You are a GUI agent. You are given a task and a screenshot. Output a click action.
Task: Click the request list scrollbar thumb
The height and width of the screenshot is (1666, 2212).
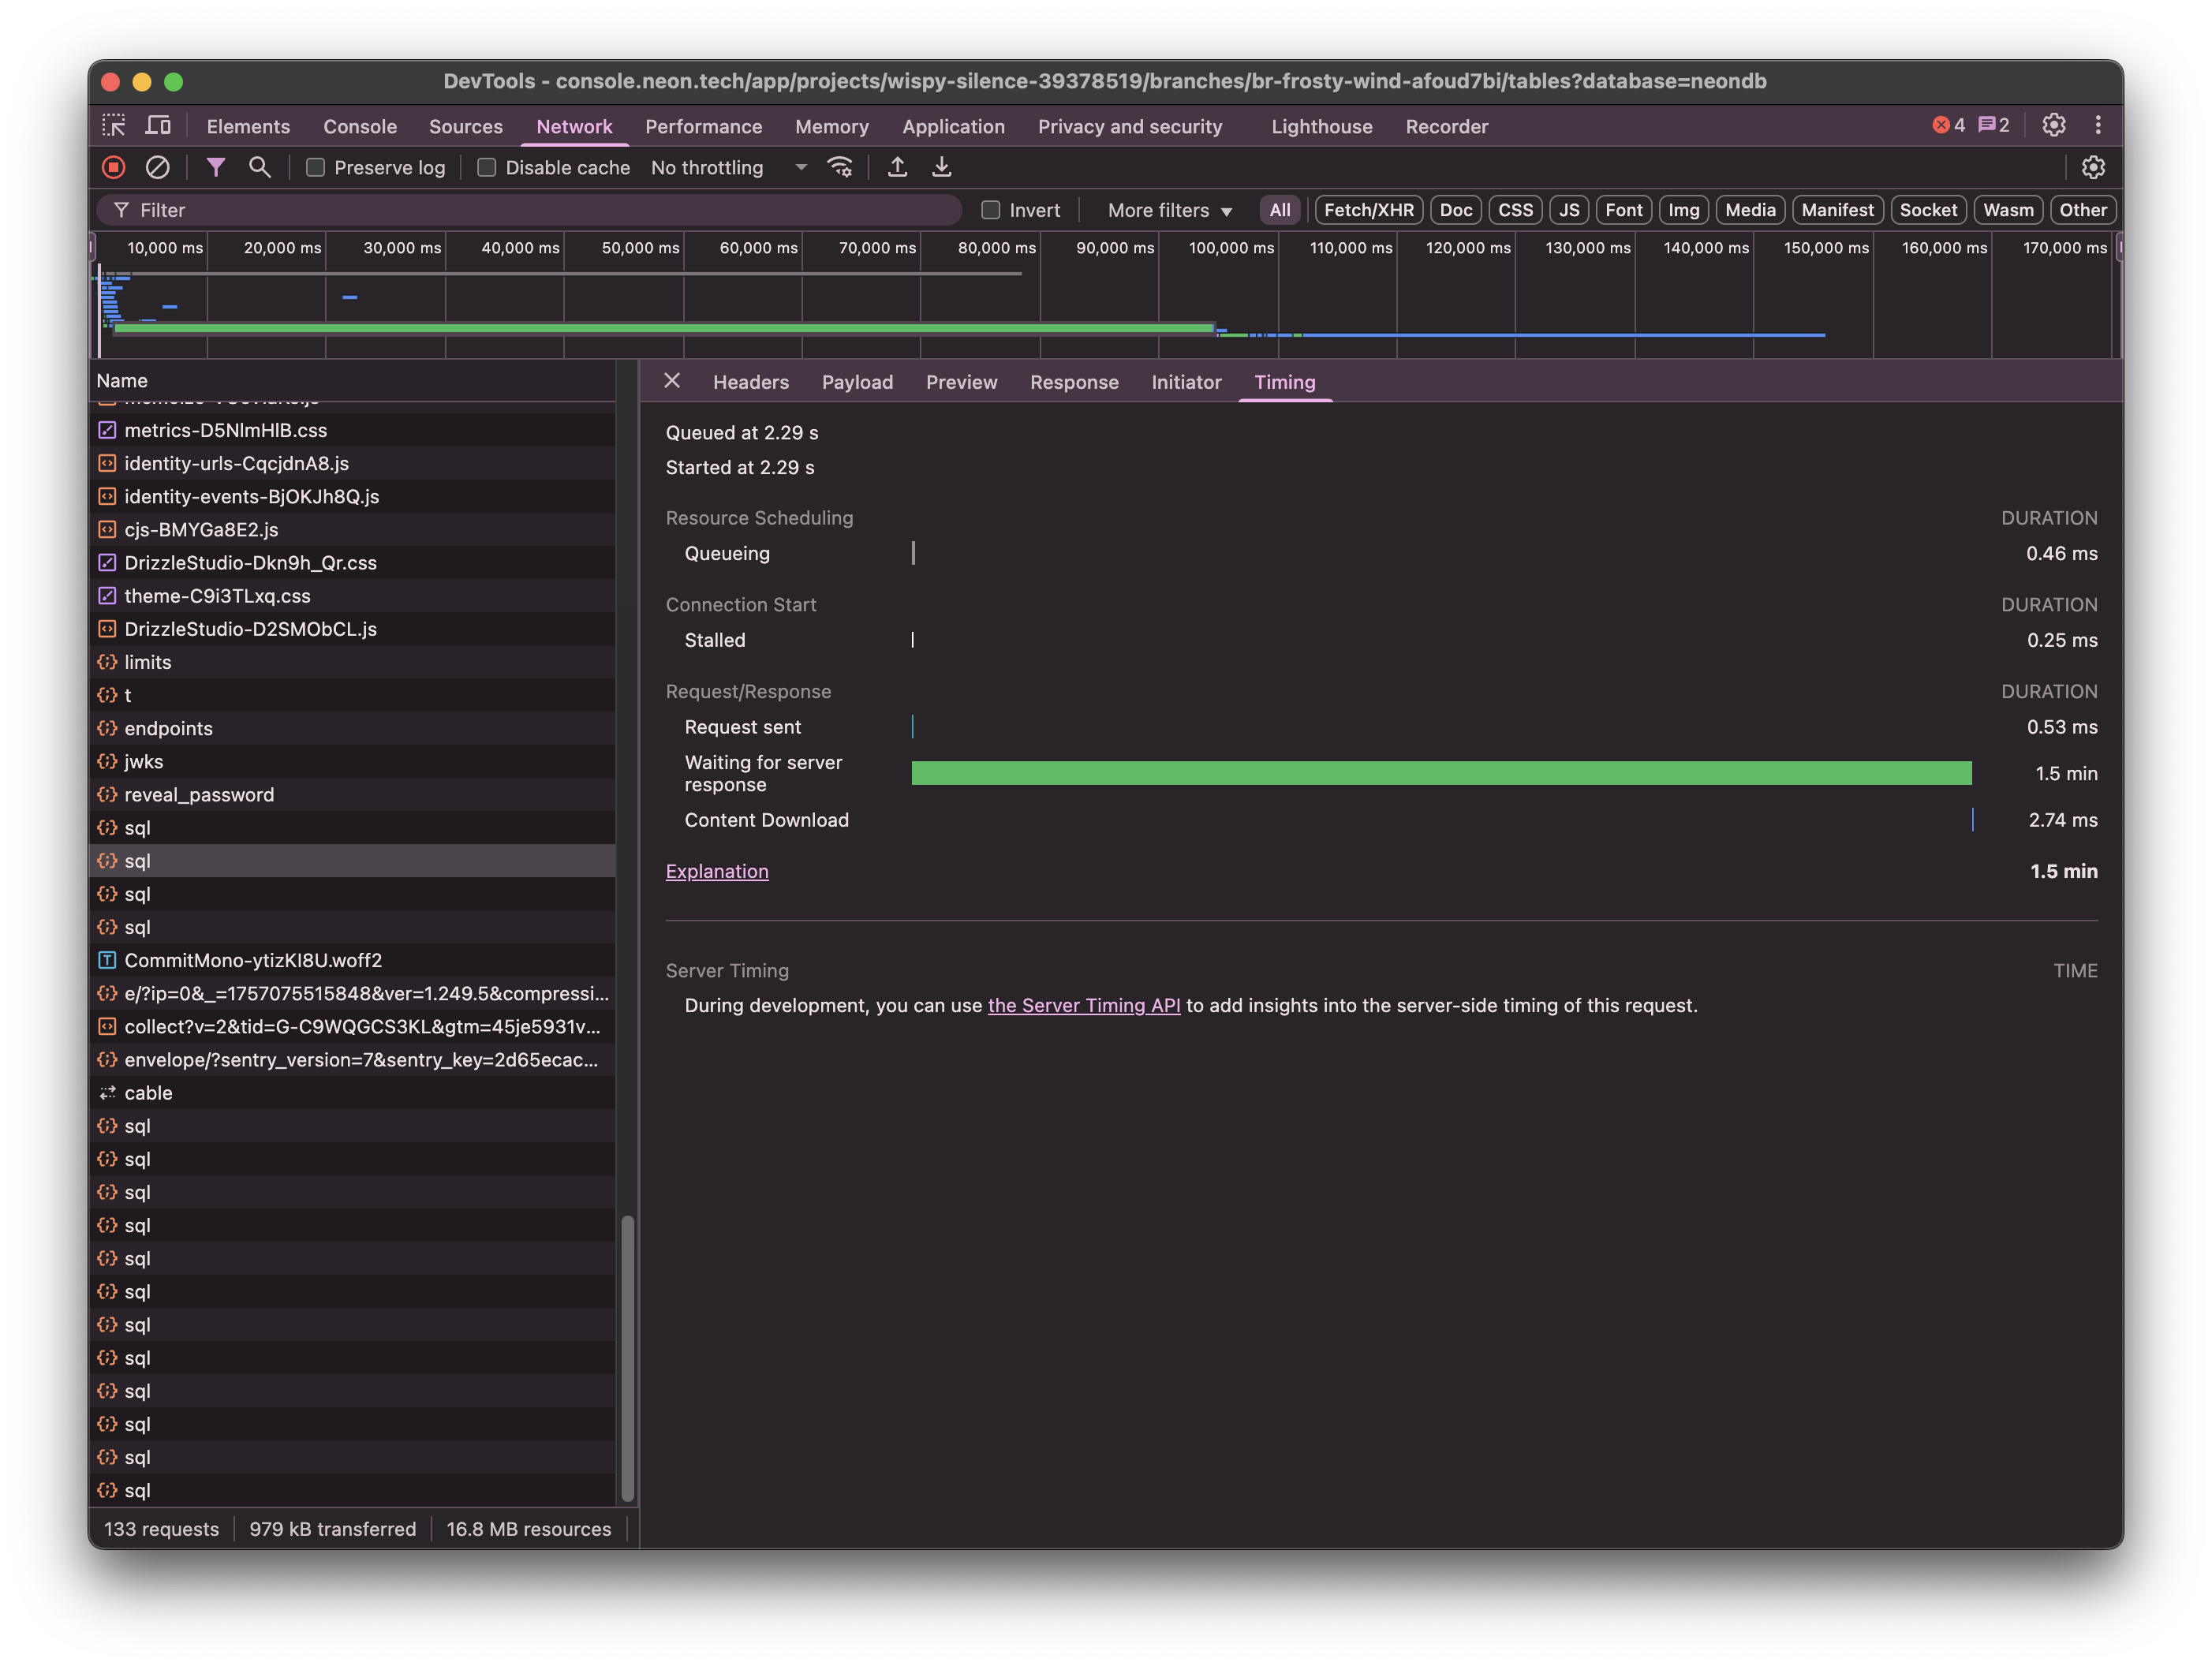(x=628, y=1358)
